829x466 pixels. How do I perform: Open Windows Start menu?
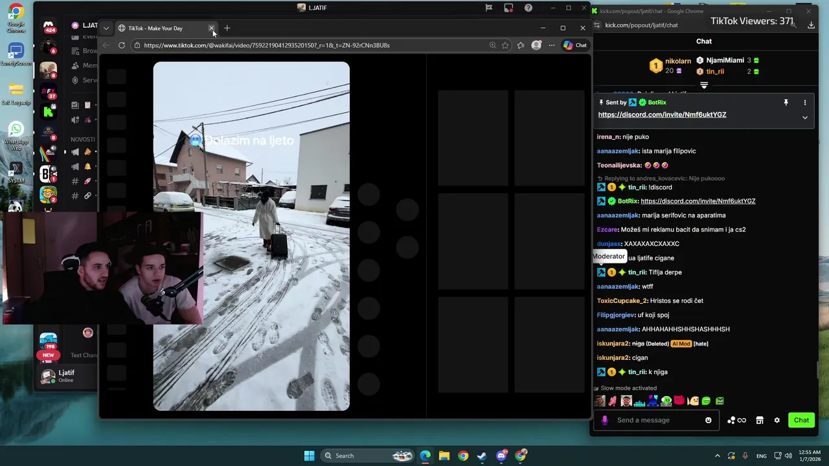[x=309, y=456]
